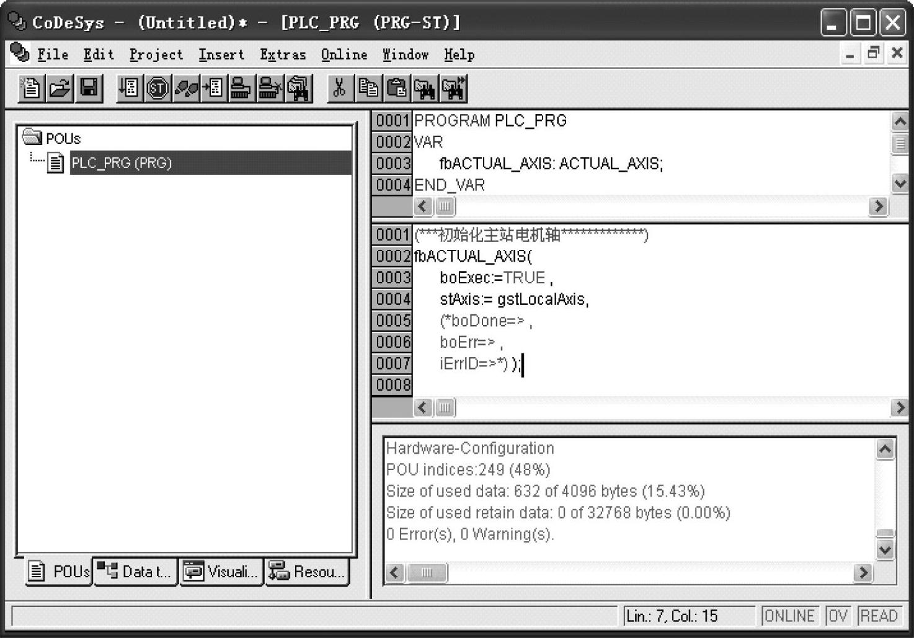Open a project file using the toolbar folder icon
The image size is (914, 638).
60,88
